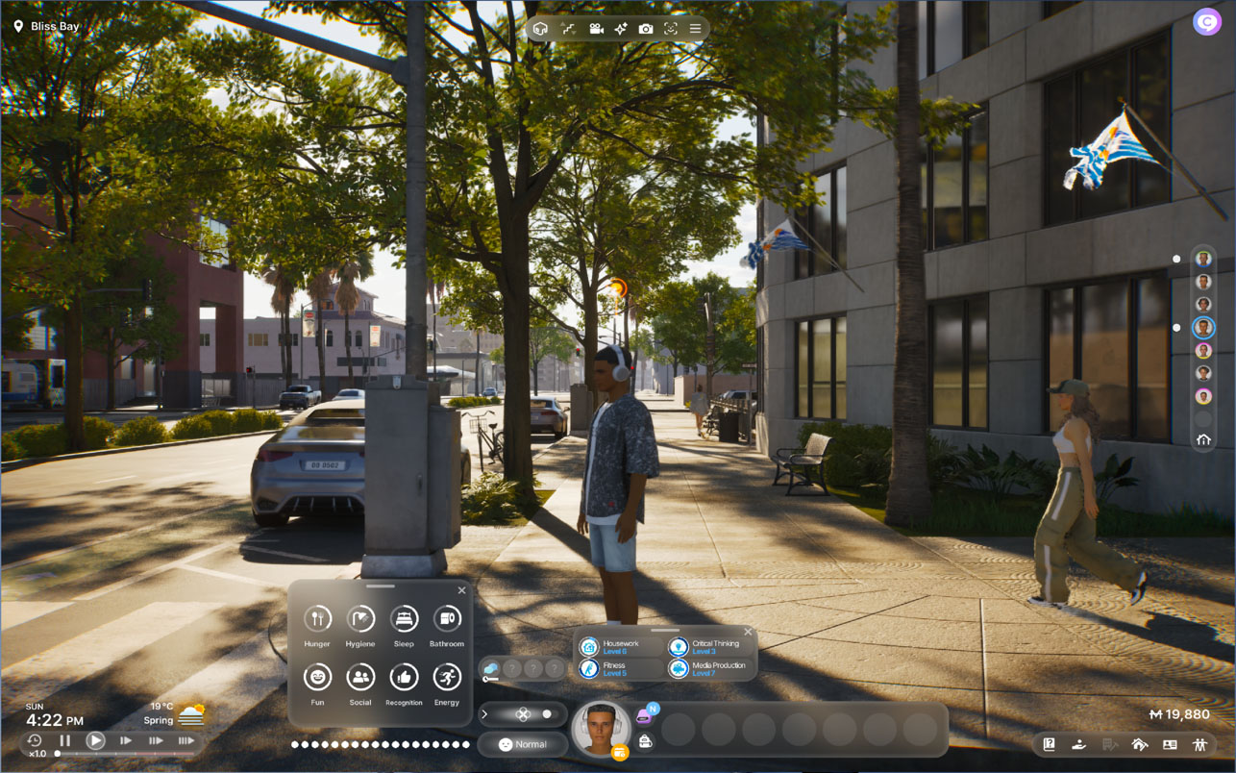Close the needs panel
Screen dimensions: 1236x773
click(x=461, y=590)
